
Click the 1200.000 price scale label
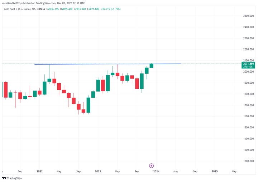pos(248,161)
